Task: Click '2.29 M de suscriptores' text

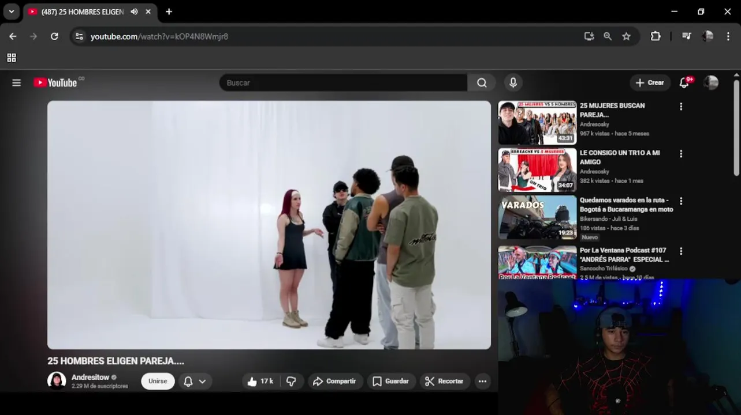Action: [100, 386]
